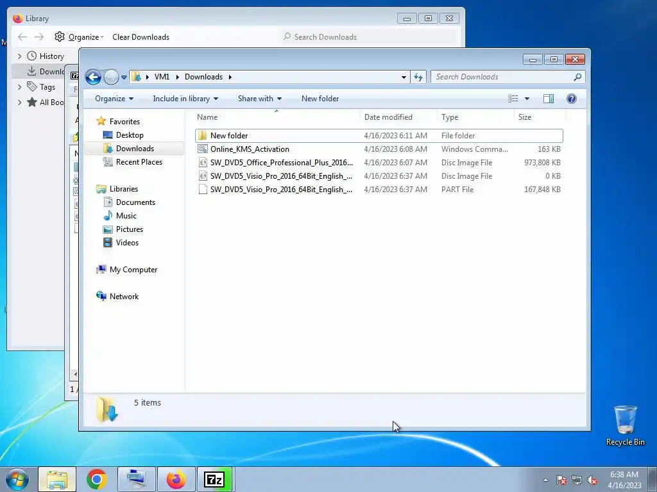Select the 0 KB Visio Pro disc image file
The width and height of the screenshot is (657, 492).
point(379,176)
